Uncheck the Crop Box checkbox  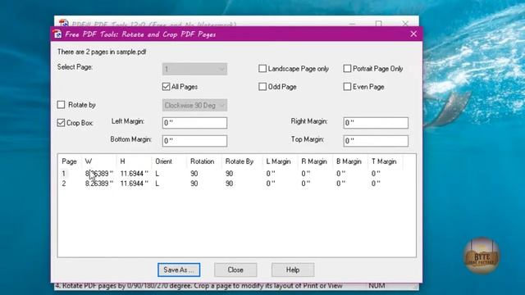coord(61,123)
